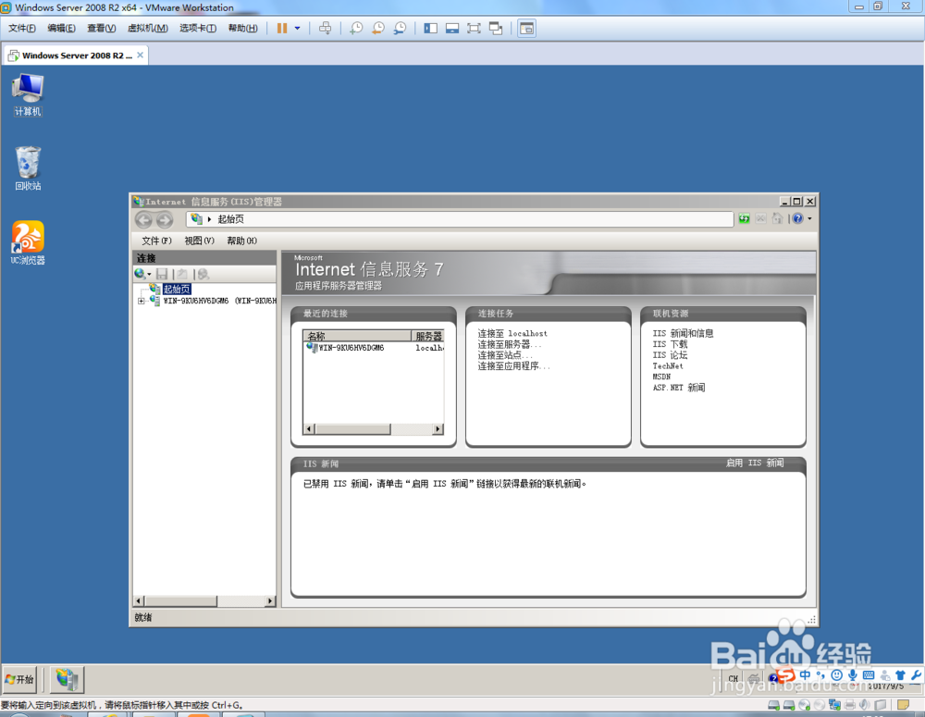The width and height of the screenshot is (925, 717).
Task: Toggle VMware library sidebar view icon
Action: (x=431, y=28)
